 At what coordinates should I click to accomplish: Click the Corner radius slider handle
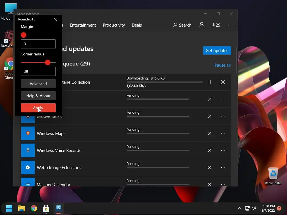pyautogui.click(x=48, y=62)
